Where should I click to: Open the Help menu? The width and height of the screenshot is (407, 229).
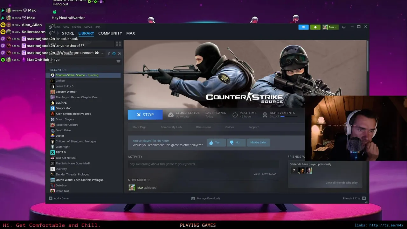tap(98, 27)
